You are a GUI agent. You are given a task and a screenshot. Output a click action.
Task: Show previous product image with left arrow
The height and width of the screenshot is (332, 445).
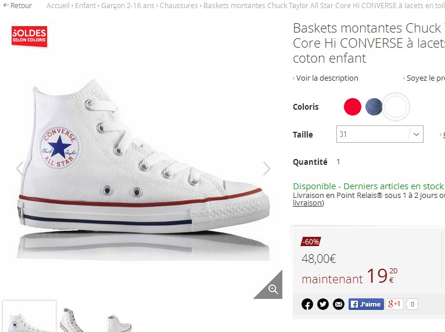click(20, 169)
